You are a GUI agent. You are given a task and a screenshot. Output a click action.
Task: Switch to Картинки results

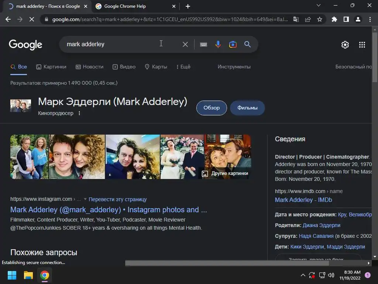coord(51,67)
